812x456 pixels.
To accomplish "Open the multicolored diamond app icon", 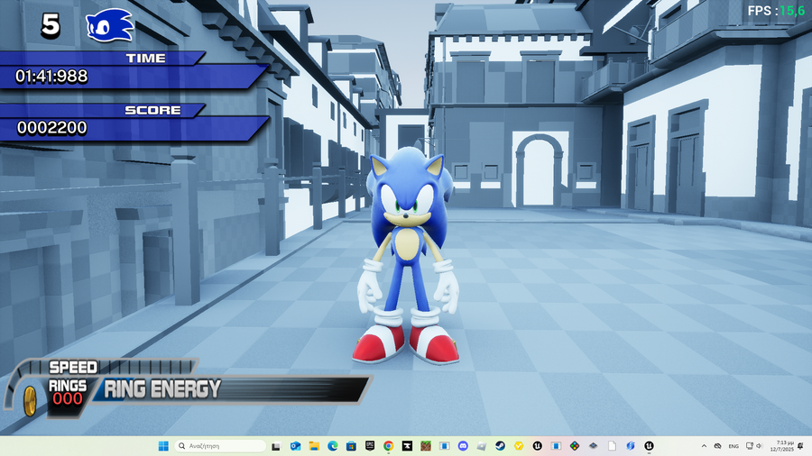I will click(x=575, y=446).
